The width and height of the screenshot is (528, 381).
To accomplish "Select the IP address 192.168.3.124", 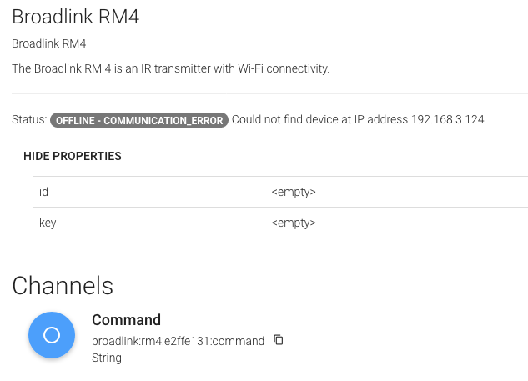I will (x=447, y=120).
